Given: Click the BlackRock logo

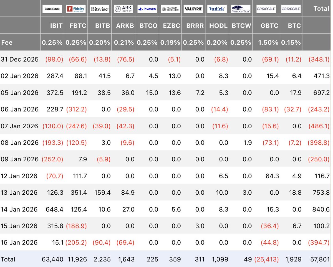Looking at the screenshot, I should [x=52, y=9].
